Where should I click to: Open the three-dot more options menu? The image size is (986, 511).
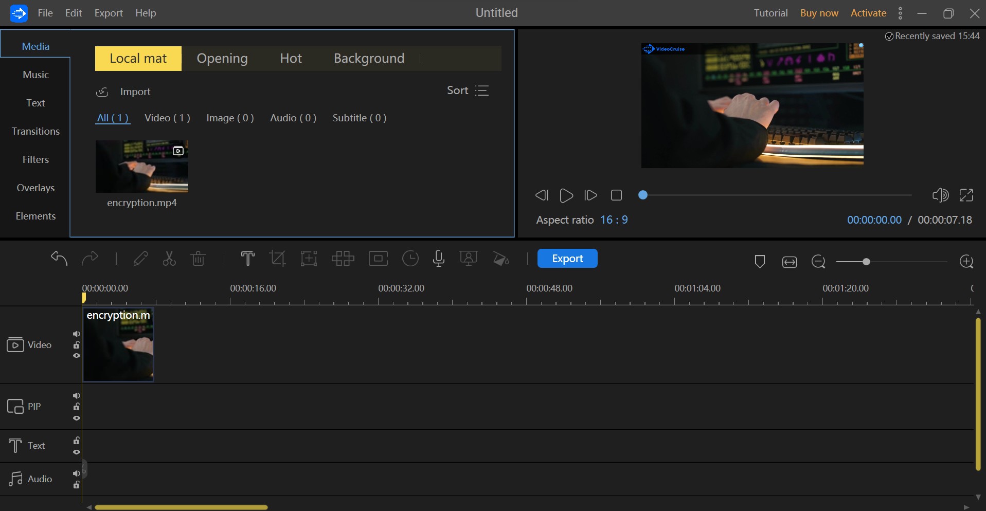coord(900,13)
